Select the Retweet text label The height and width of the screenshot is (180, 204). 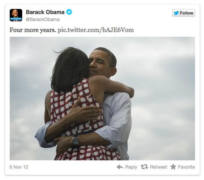pos(158,167)
